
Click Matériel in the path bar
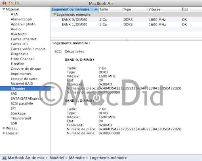click(57, 158)
